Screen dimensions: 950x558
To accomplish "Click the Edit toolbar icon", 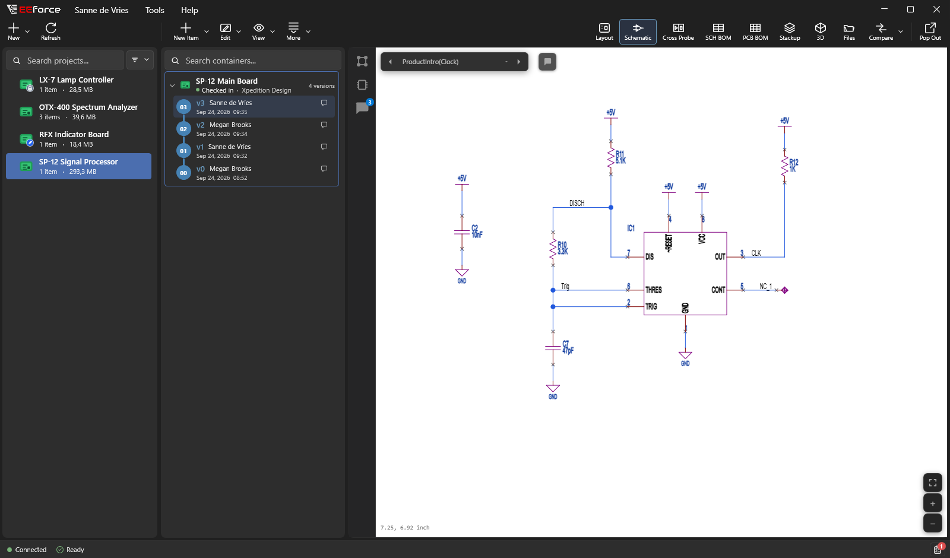I will (x=225, y=28).
